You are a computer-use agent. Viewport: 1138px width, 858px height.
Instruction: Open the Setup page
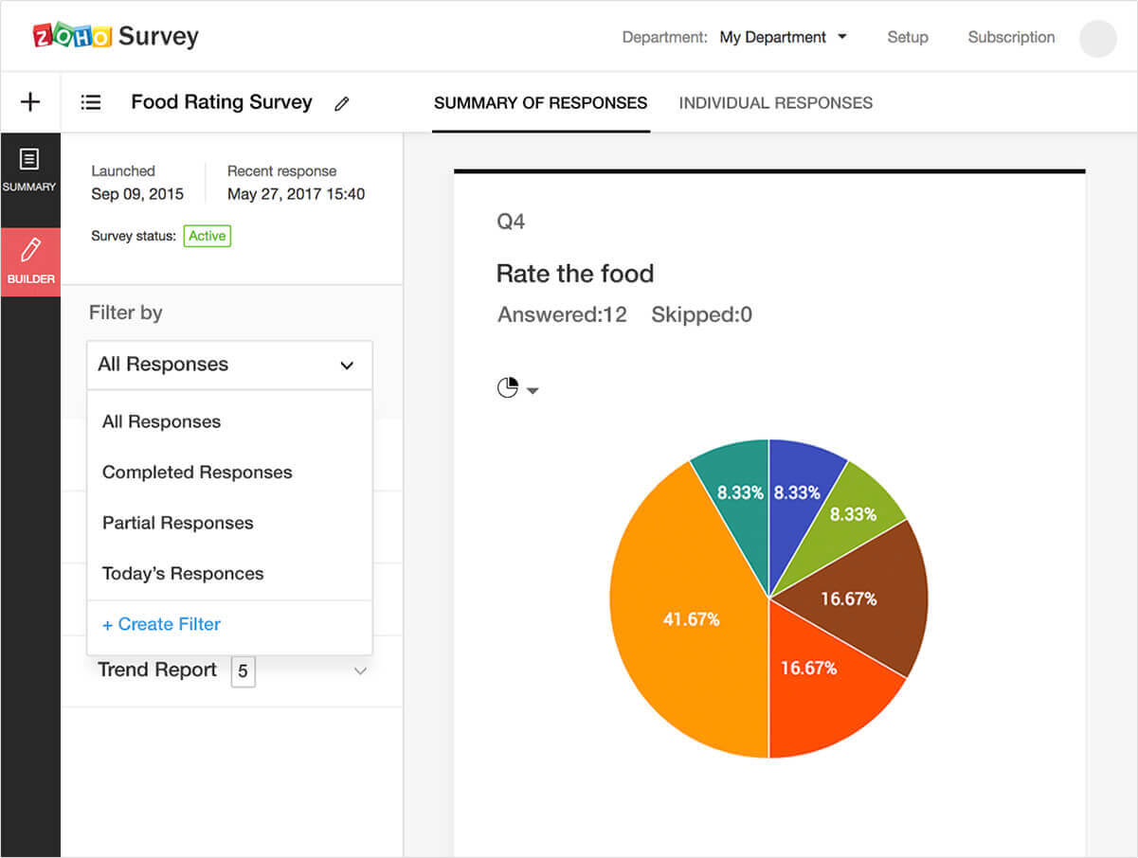[x=907, y=37]
